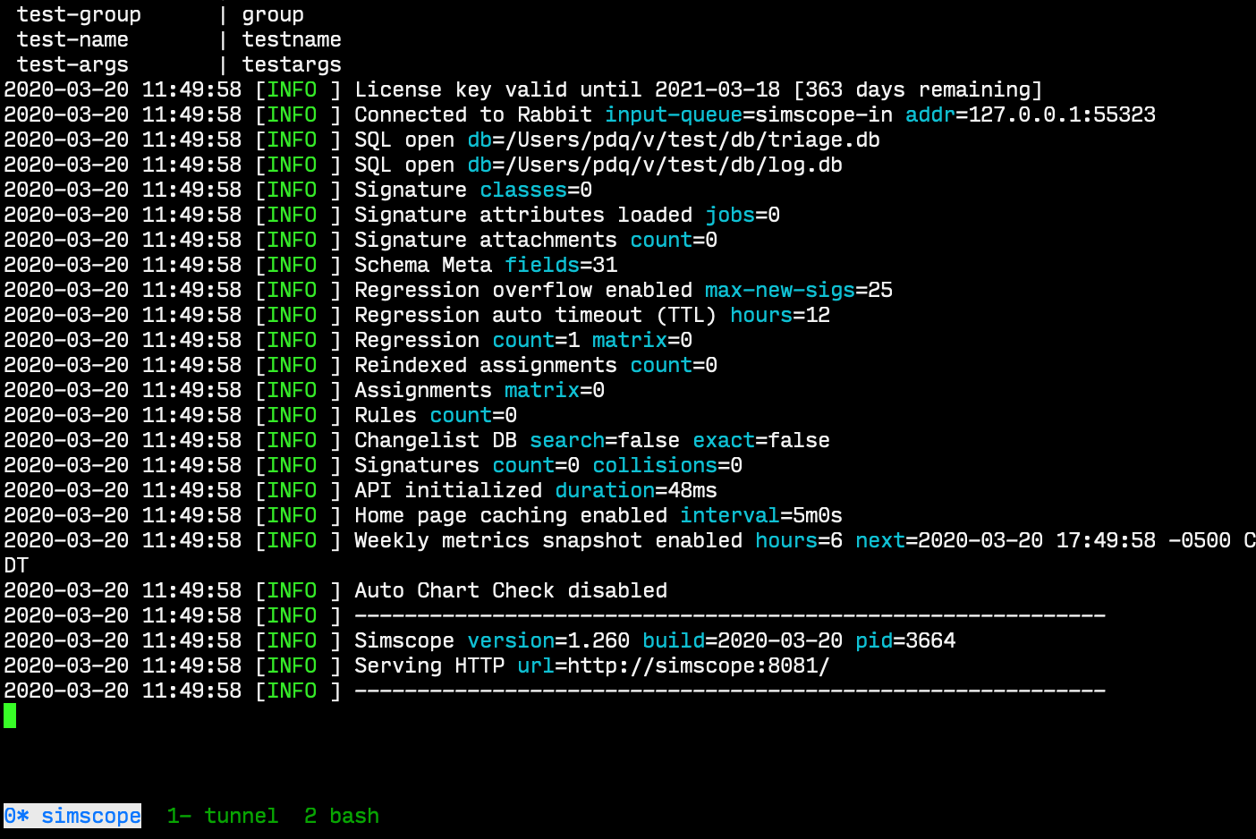Click the 'group' value in first row

point(273,14)
